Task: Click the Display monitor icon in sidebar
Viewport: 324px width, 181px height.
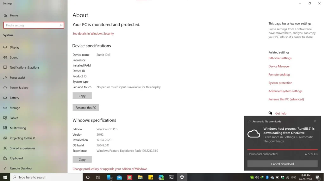Action: click(5, 47)
